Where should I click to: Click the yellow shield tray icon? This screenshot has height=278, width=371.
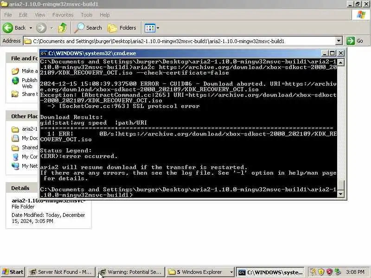(x=321, y=272)
